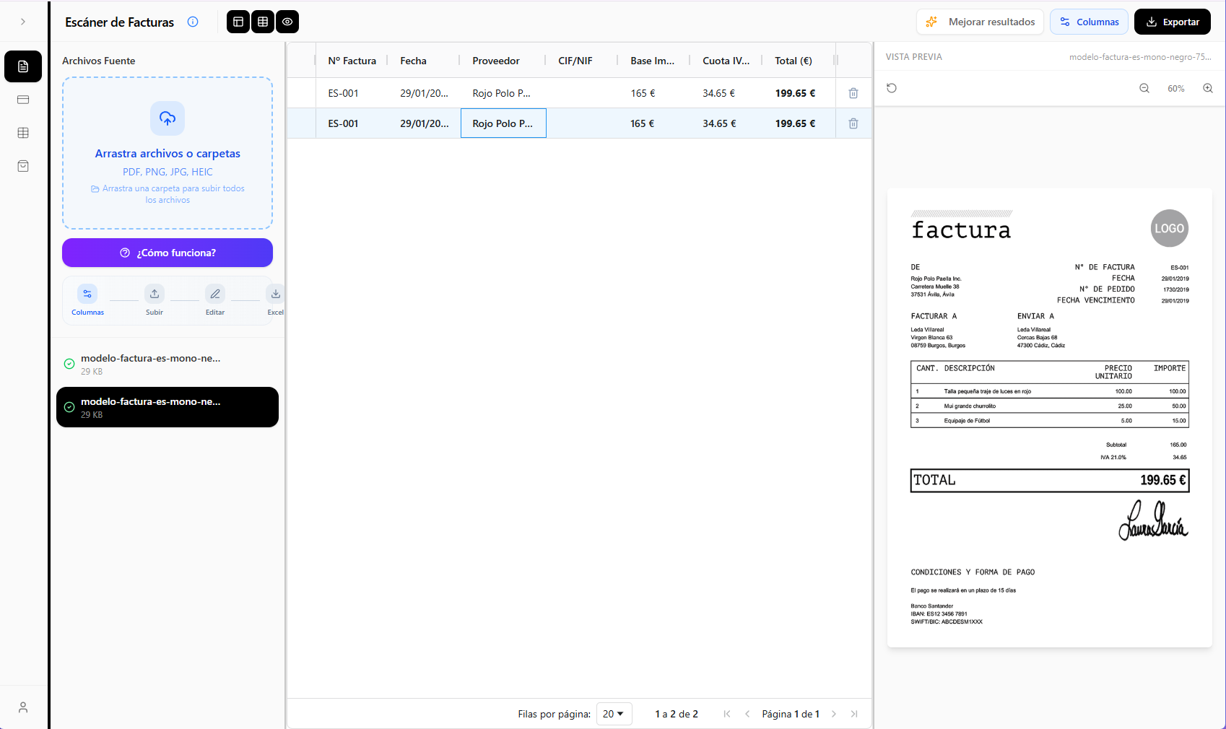Delete the first invoice row with the trash icon
The width and height of the screenshot is (1226, 729).
point(853,93)
